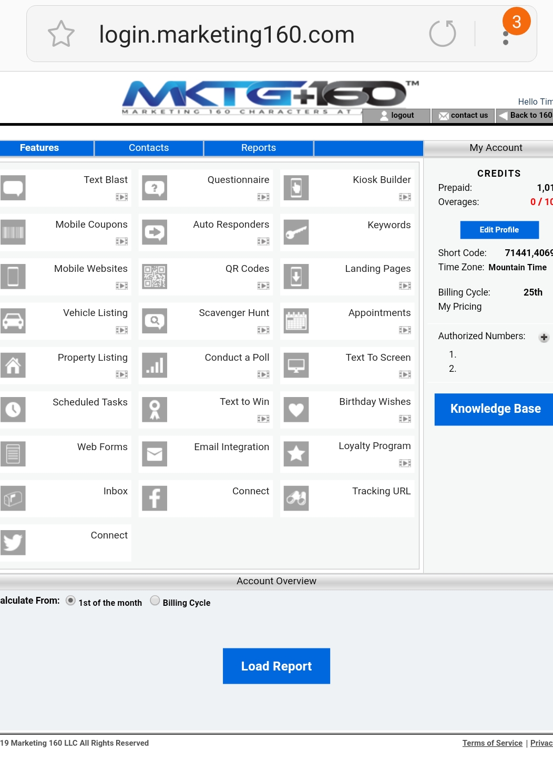Screen dimensions: 553x772
Task: Play the Mobile Websites video tutorial
Action: pyautogui.click(x=122, y=286)
